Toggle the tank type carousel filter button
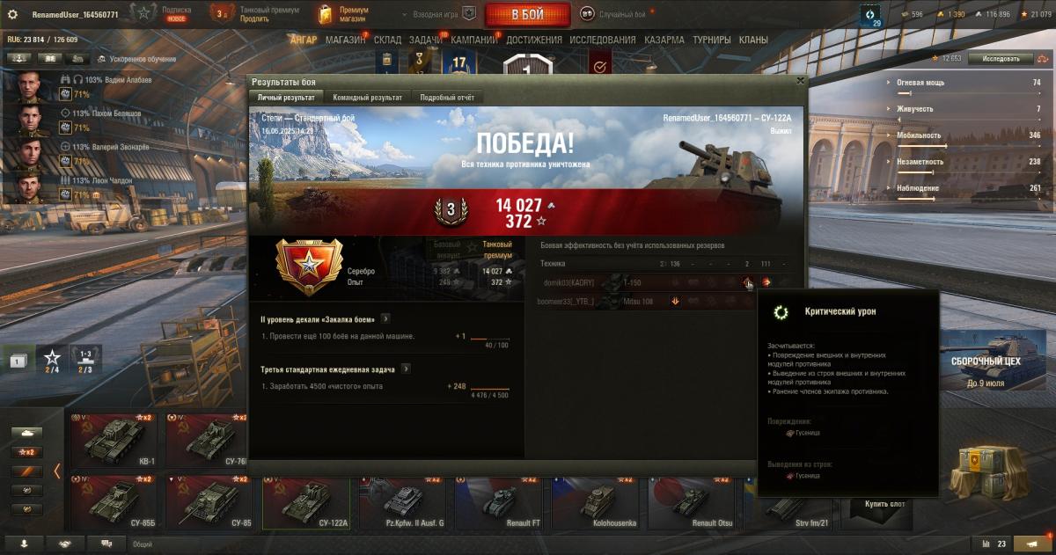1056x555 pixels. click(26, 433)
